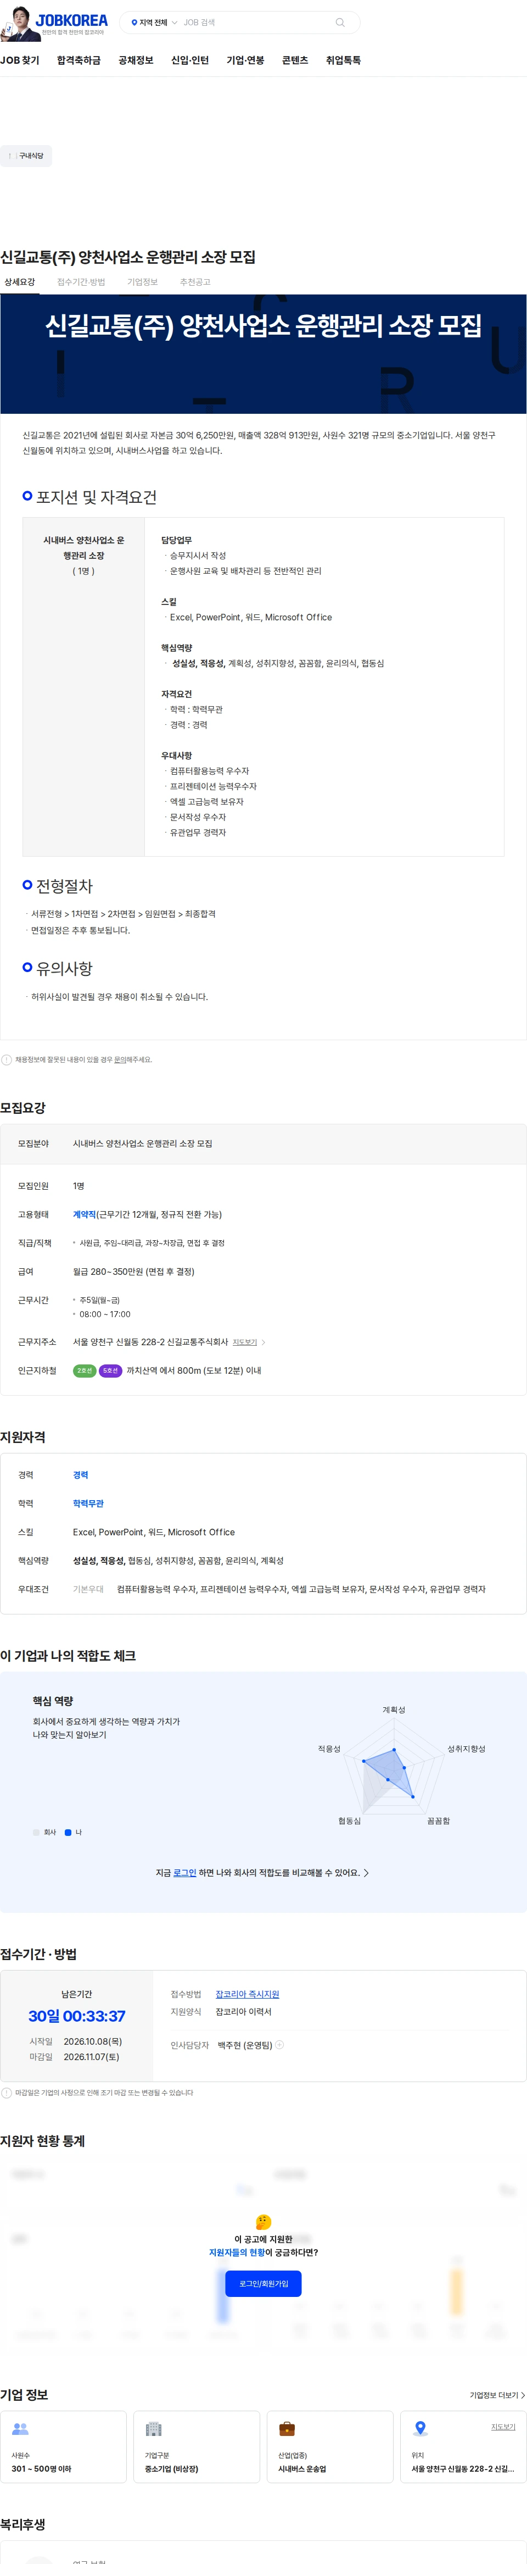Click info icon next to 백주현 (운영팀)

click(279, 2044)
